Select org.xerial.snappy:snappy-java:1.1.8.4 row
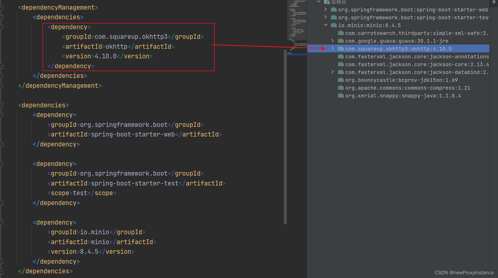 [x=398, y=96]
